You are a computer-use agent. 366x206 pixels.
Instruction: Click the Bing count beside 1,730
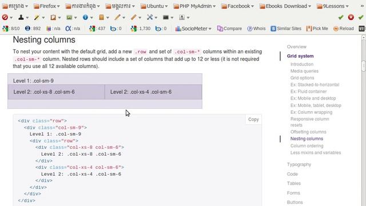161,29
